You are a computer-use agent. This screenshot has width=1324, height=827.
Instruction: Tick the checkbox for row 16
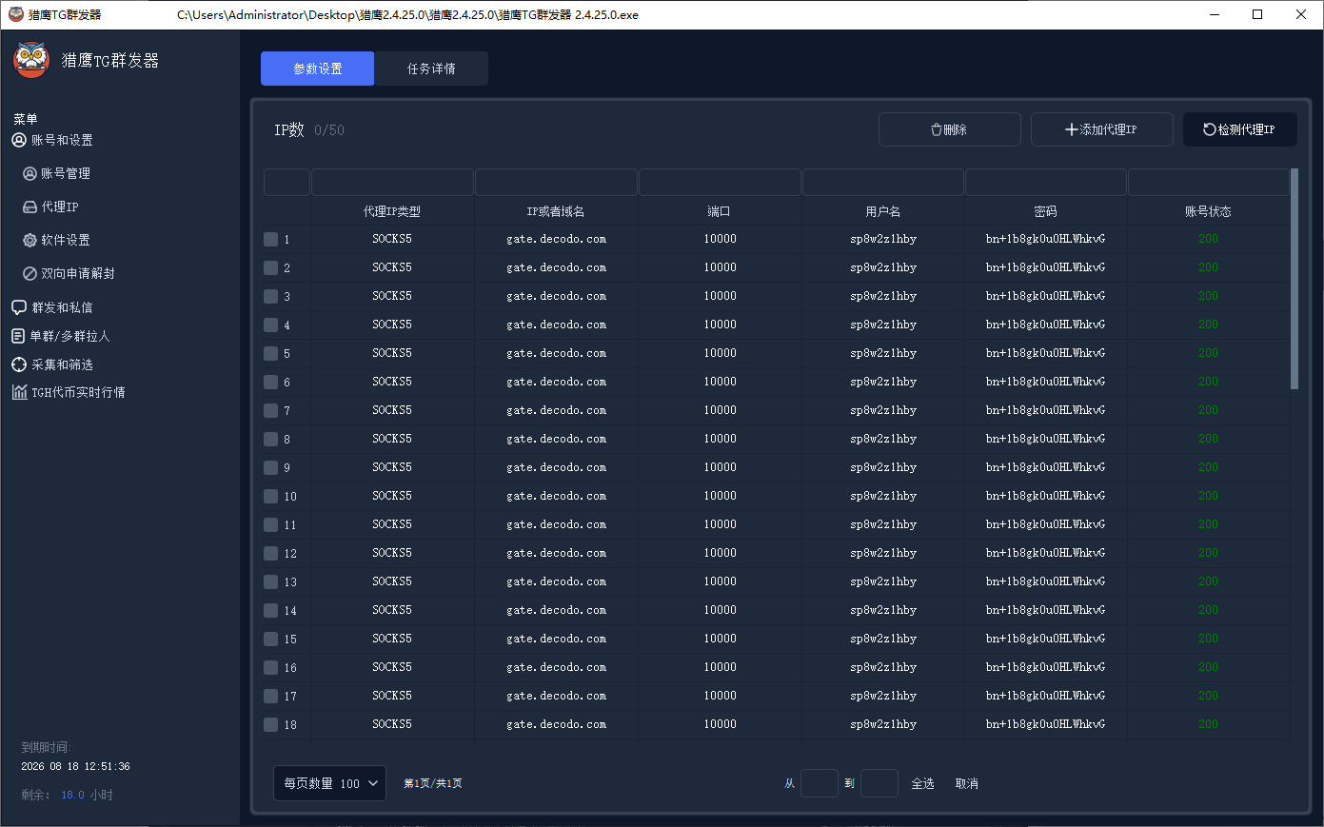tap(271, 667)
